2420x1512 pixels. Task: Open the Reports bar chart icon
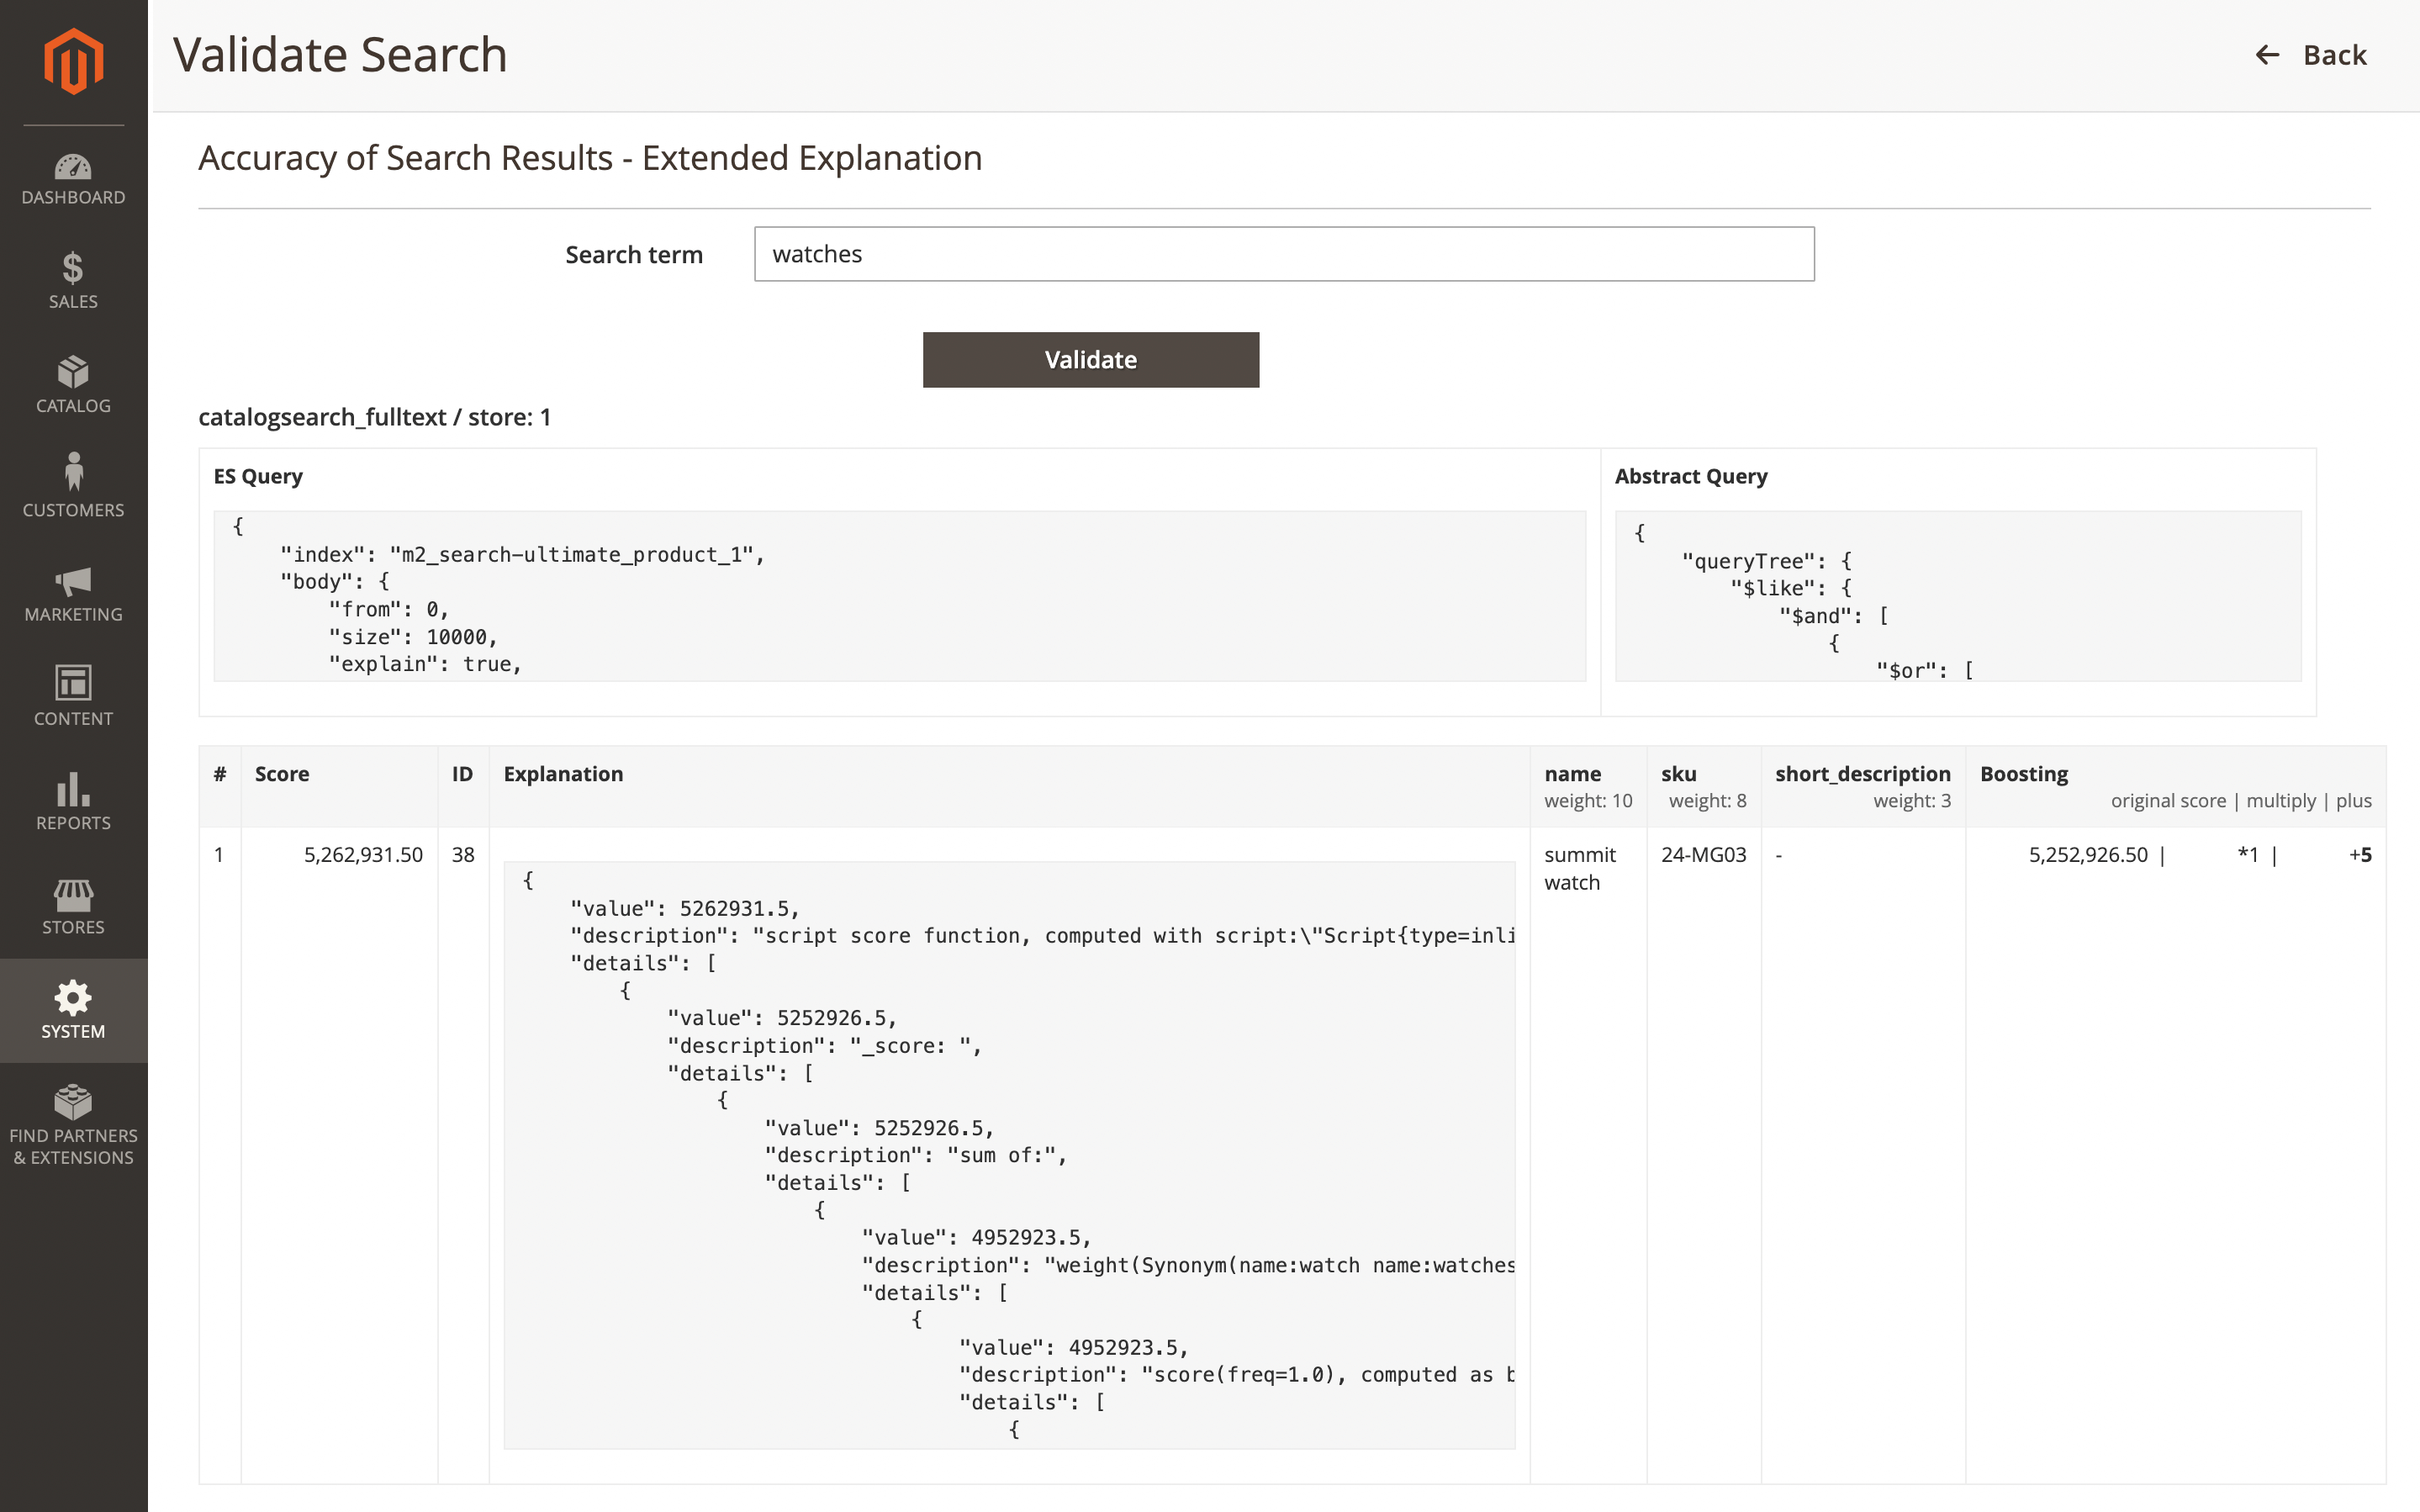pyautogui.click(x=73, y=789)
